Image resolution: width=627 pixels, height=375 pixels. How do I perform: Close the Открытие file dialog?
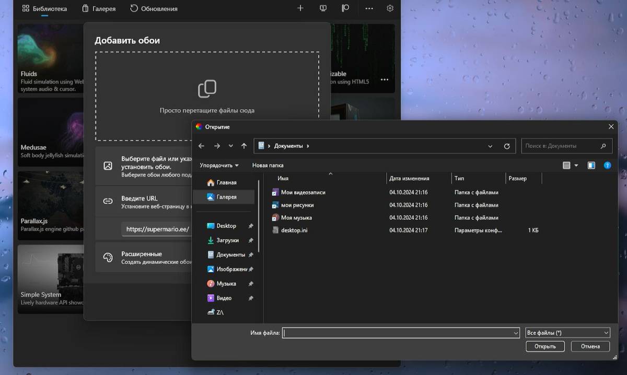[611, 127]
